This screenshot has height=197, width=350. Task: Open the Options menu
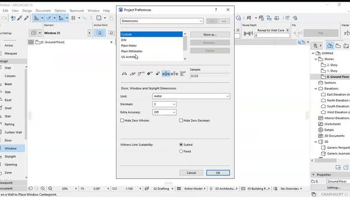click(x=60, y=10)
